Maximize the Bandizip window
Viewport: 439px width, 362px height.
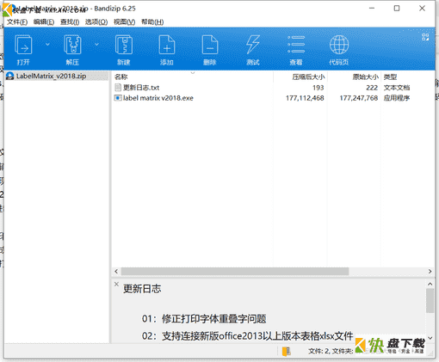(397, 9)
